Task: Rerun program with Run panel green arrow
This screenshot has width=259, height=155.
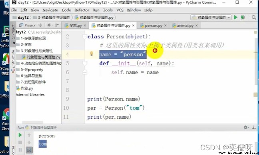Action: tap(20, 135)
